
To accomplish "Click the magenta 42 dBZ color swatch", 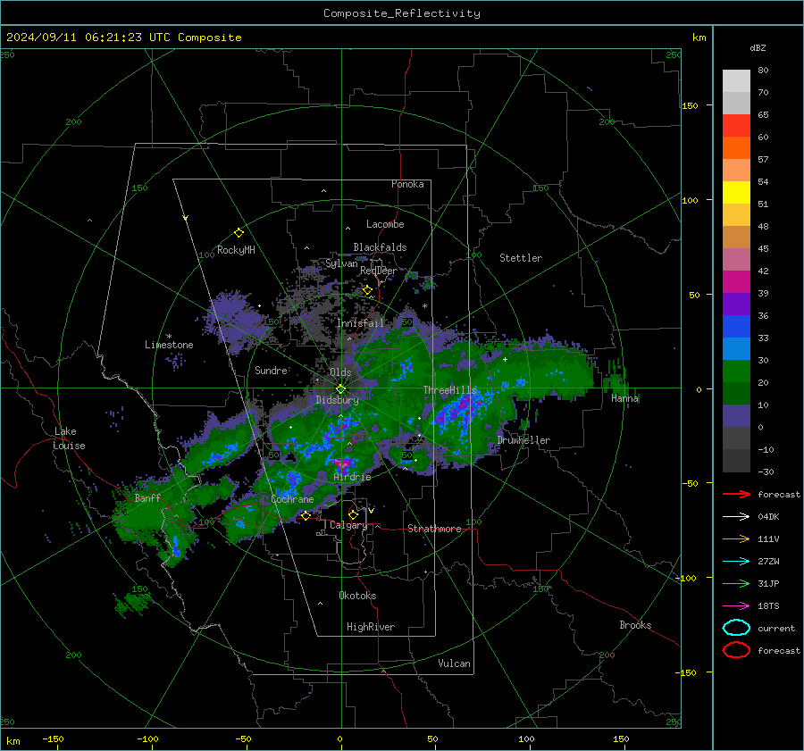I will [x=736, y=281].
